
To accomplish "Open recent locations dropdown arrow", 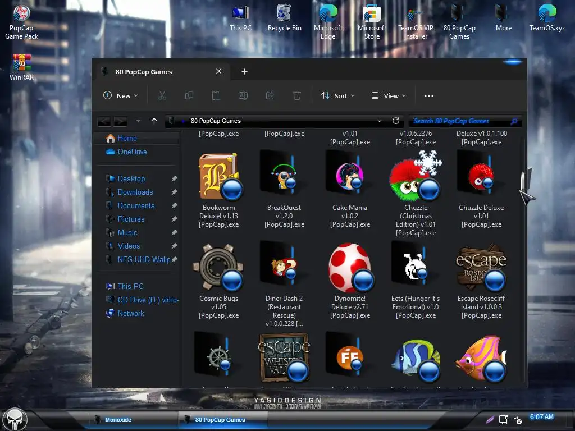I will pos(138,121).
